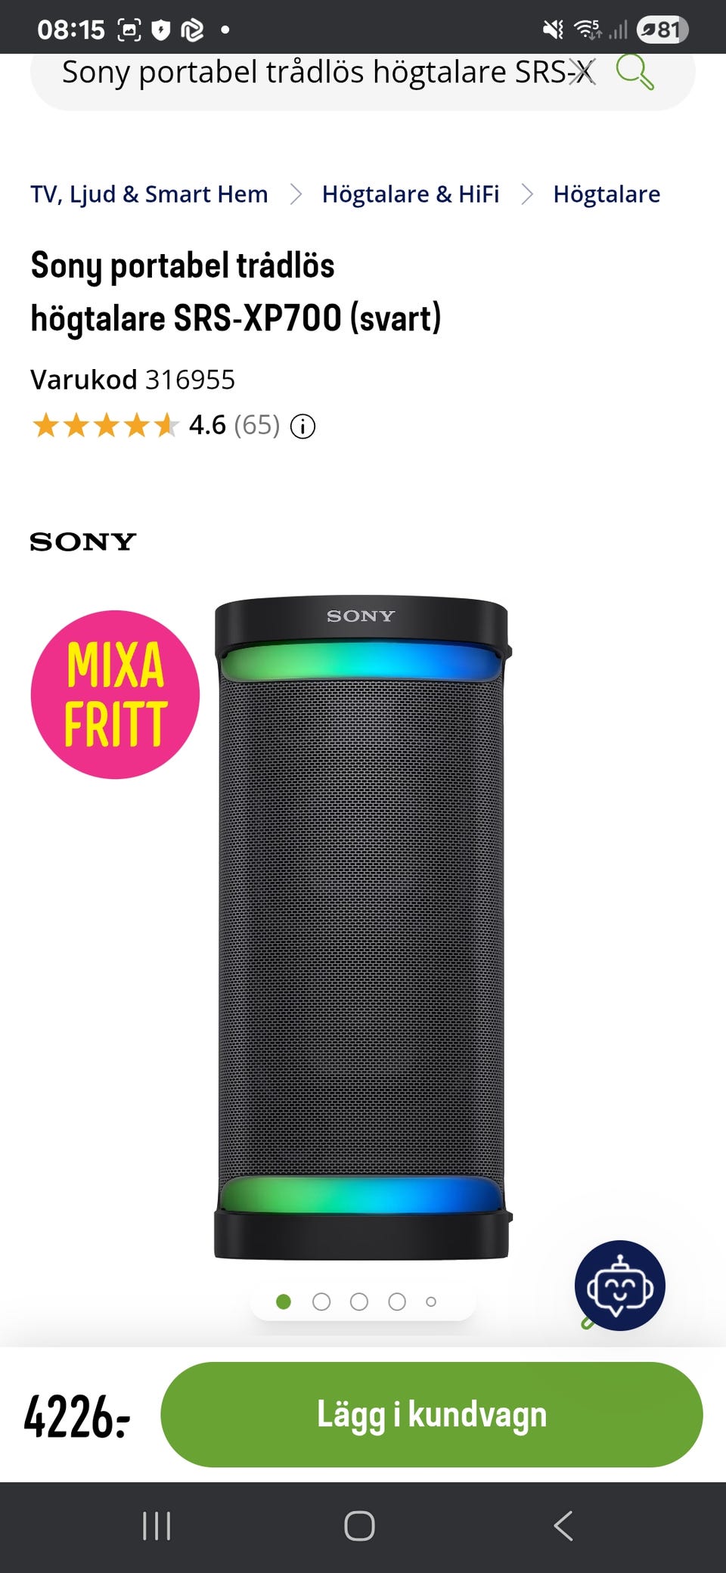726x1573 pixels.
Task: Select the fourth image carousel dot
Action: click(x=397, y=1302)
